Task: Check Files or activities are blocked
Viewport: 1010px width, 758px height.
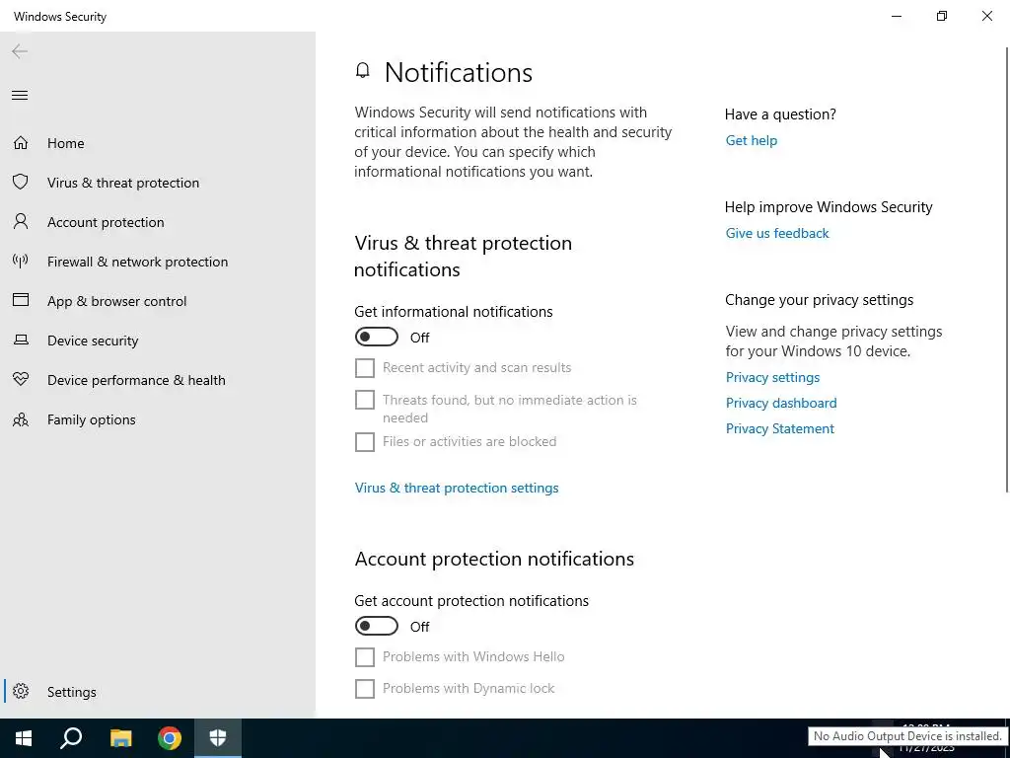Action: click(x=365, y=441)
